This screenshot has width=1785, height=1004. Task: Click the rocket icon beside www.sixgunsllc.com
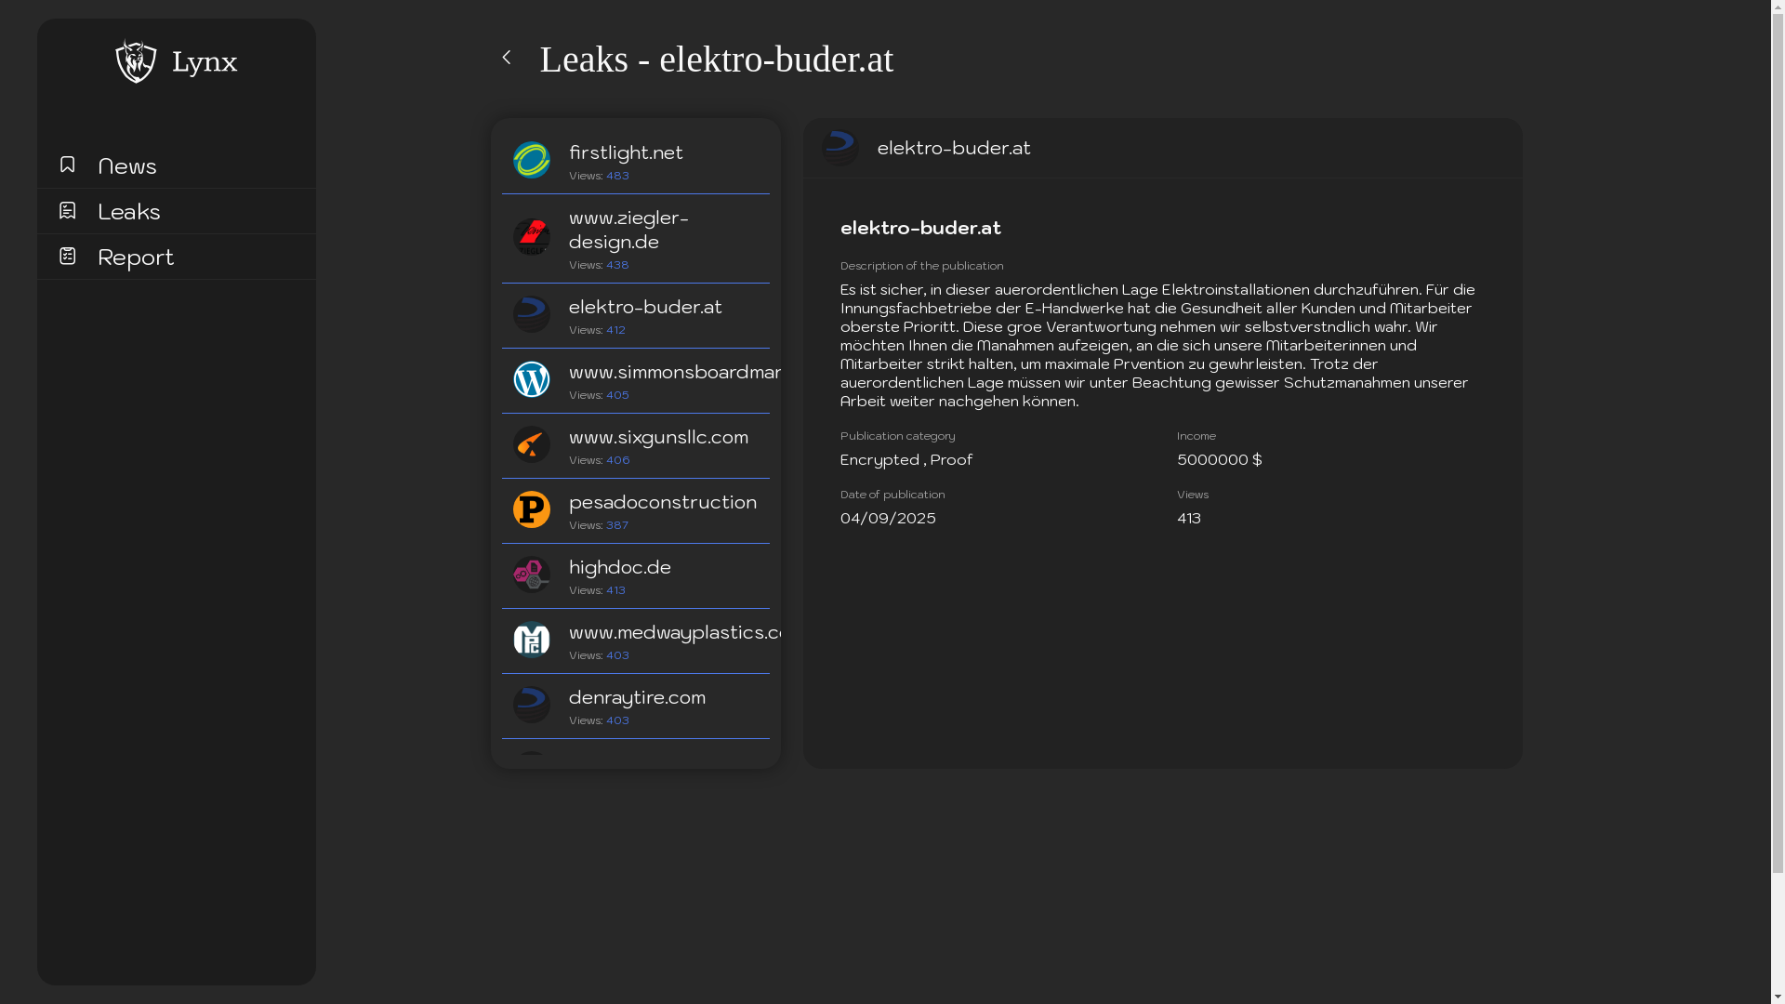tap(531, 444)
